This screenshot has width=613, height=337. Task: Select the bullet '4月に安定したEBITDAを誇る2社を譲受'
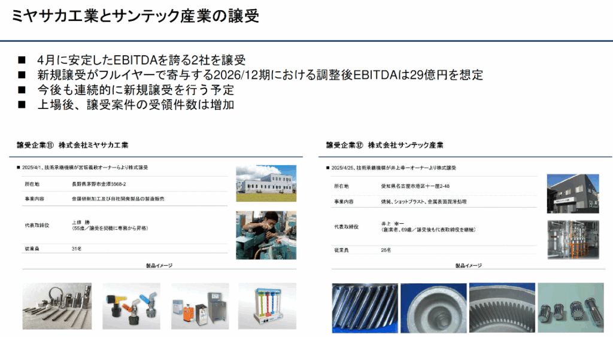click(x=141, y=60)
